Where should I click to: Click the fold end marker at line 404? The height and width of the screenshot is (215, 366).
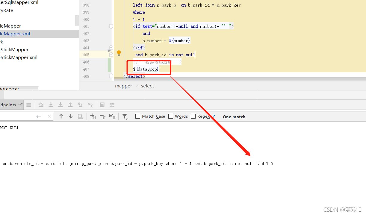point(111,48)
